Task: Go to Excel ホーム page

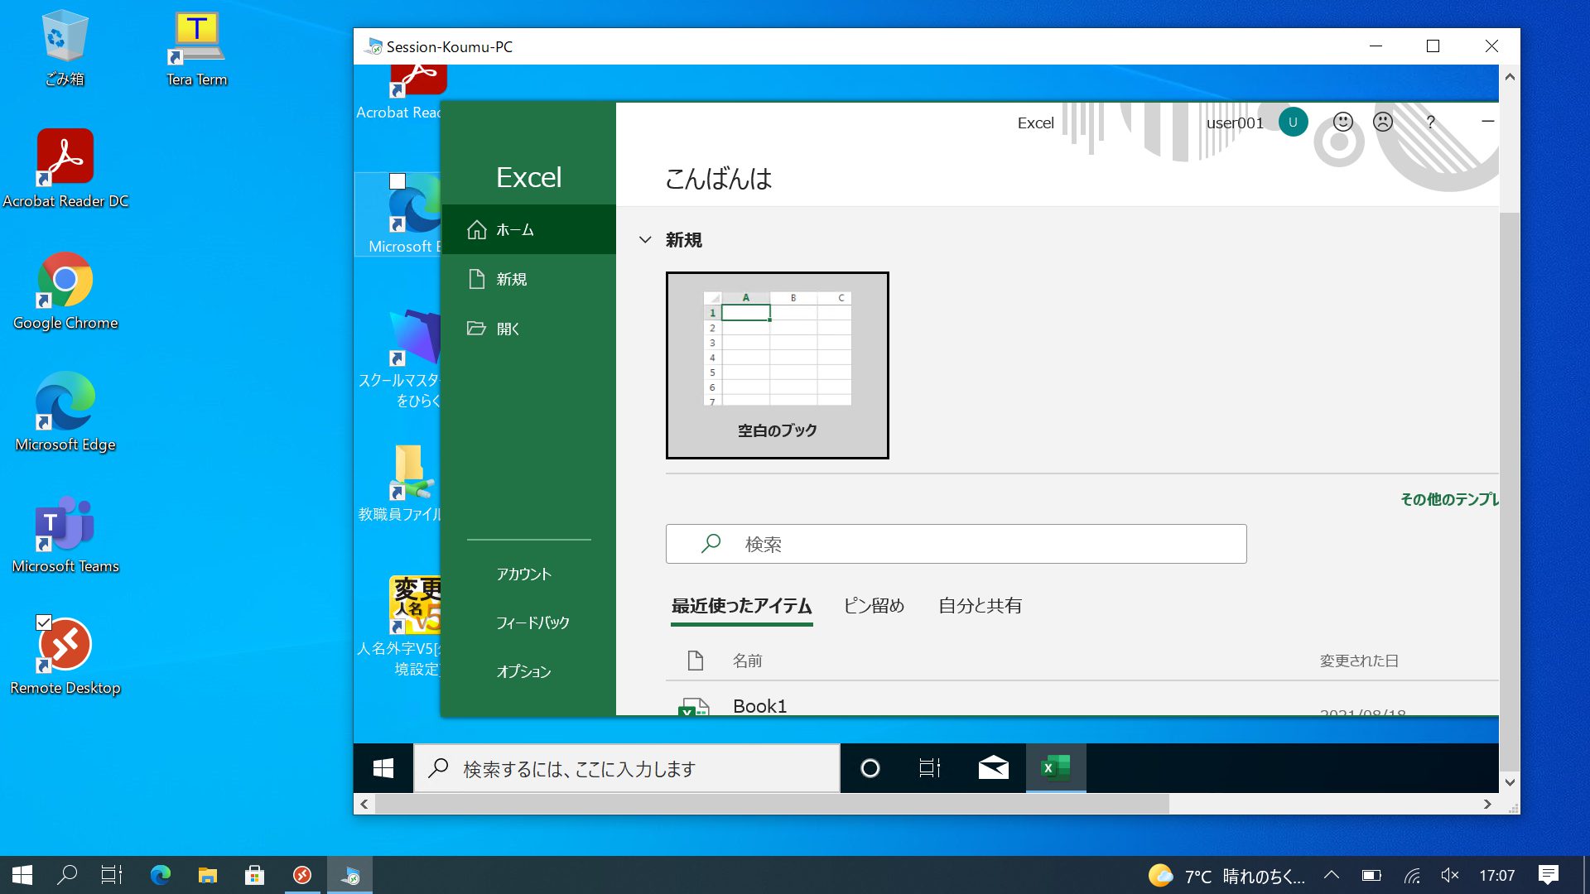Action: (x=529, y=229)
